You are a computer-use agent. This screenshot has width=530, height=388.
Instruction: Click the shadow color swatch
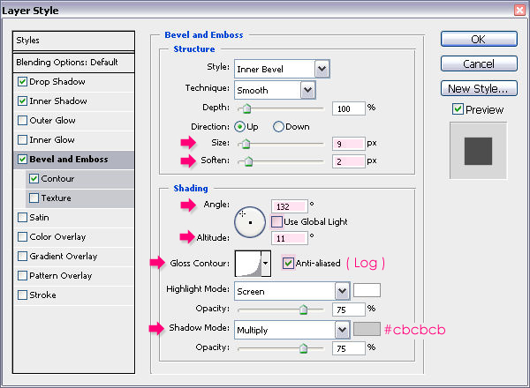coord(366,329)
